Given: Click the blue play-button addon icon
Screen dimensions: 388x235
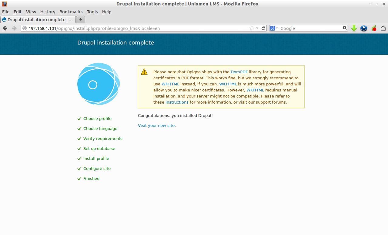Looking at the screenshot, I should click(364, 28).
